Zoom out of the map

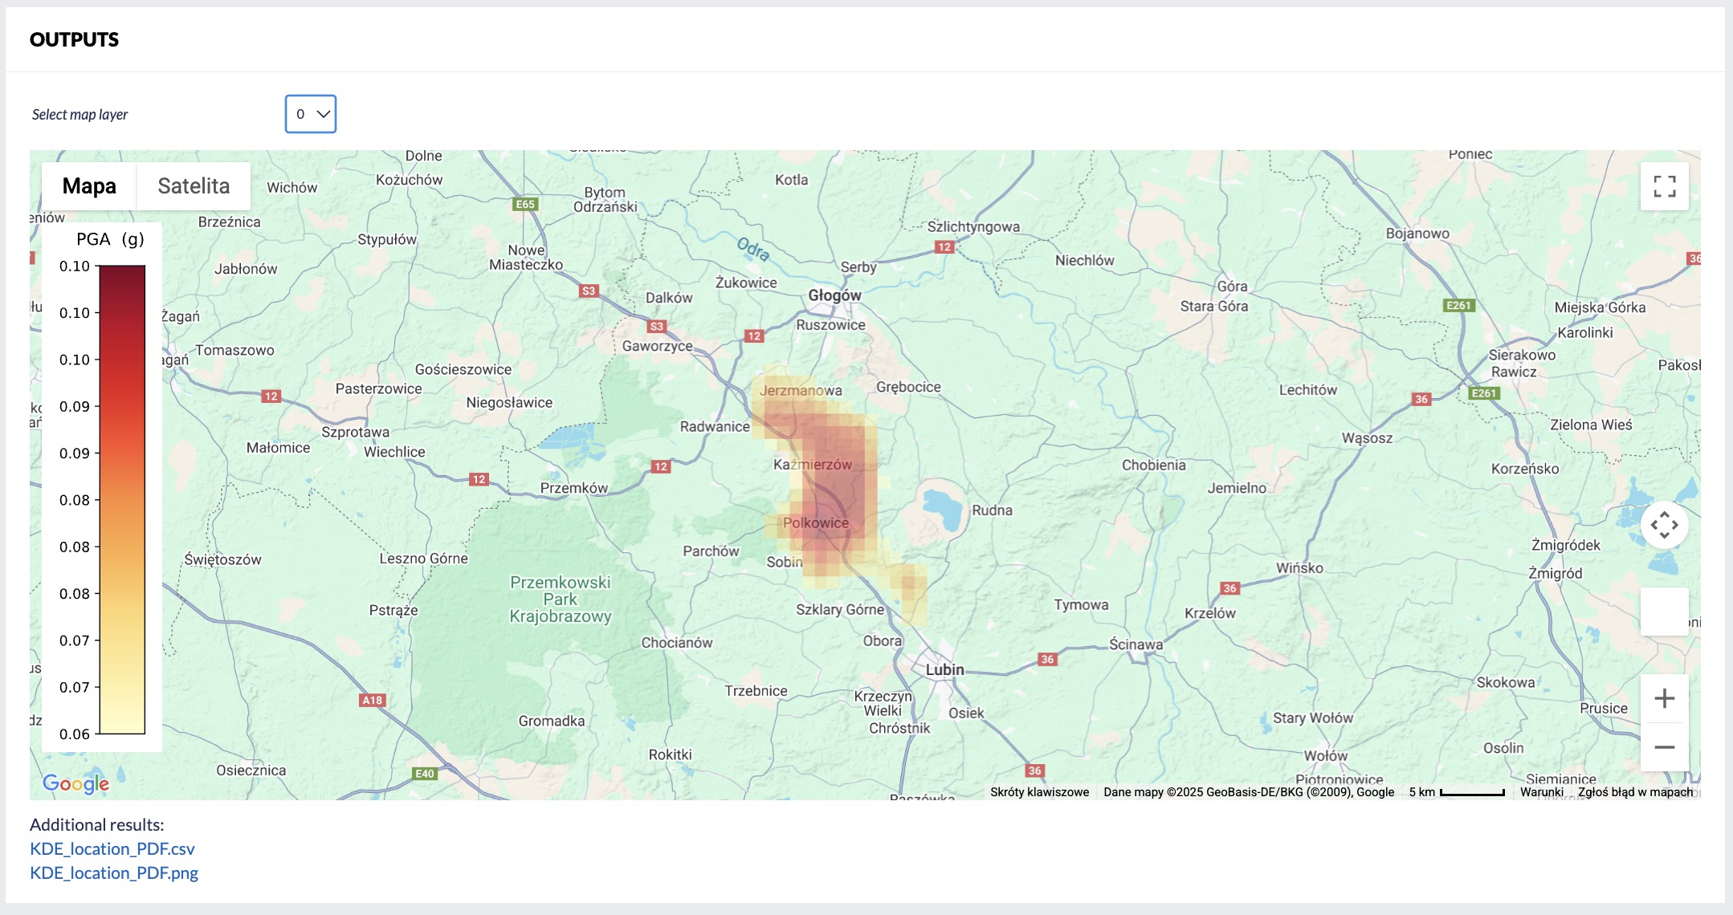click(x=1664, y=747)
